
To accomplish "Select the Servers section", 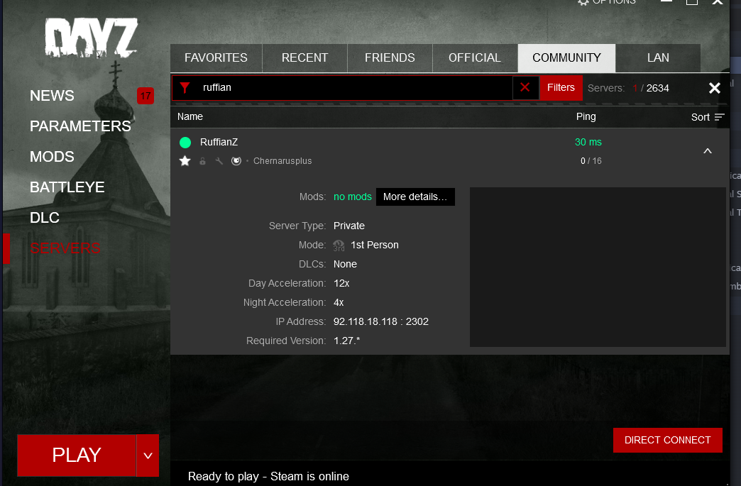I will pos(65,248).
